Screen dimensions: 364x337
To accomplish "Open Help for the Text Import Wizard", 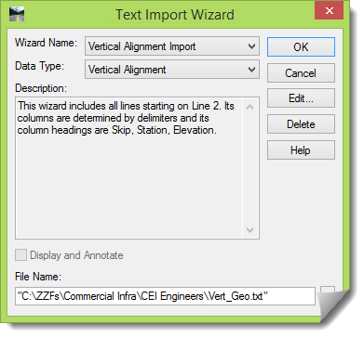I will (301, 150).
